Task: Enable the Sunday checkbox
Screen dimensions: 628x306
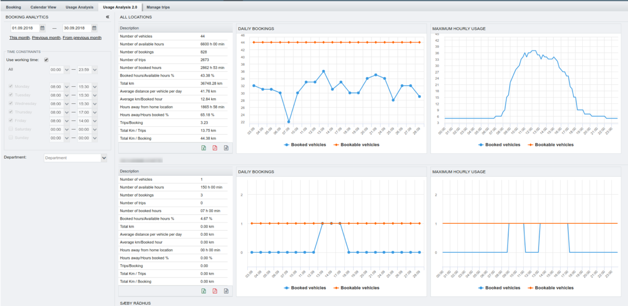Action: coord(11,138)
